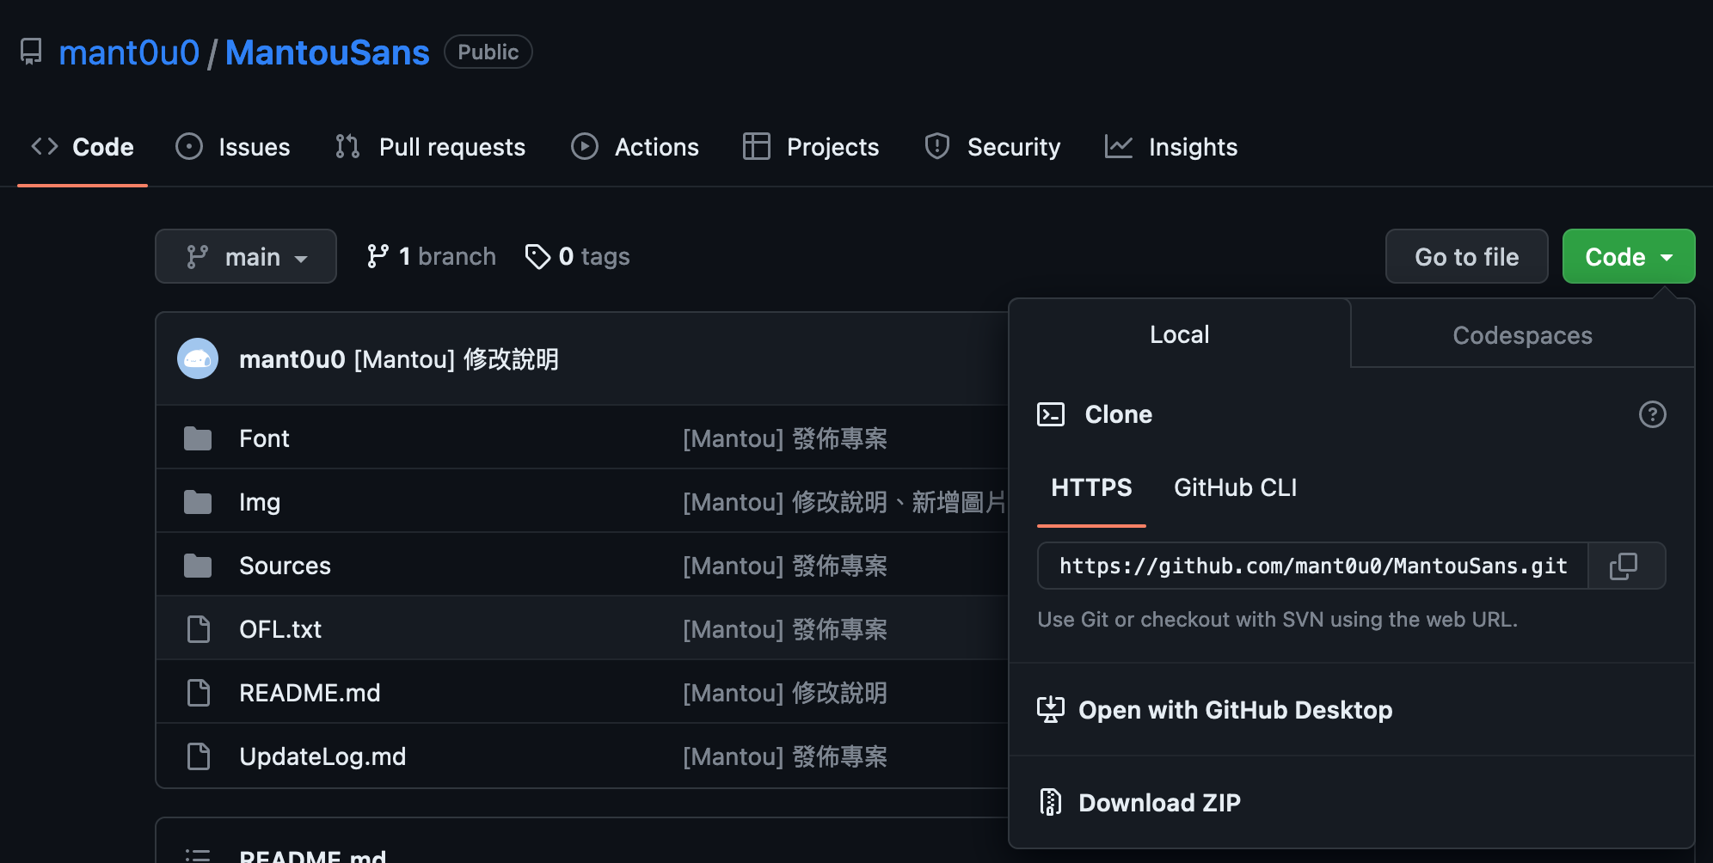View the 0 tags link
Image resolution: width=1713 pixels, height=863 pixels.
pyautogui.click(x=577, y=256)
